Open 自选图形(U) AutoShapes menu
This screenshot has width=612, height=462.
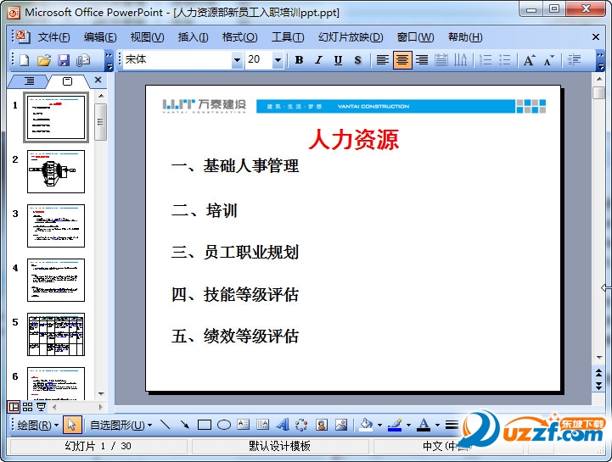121,425
